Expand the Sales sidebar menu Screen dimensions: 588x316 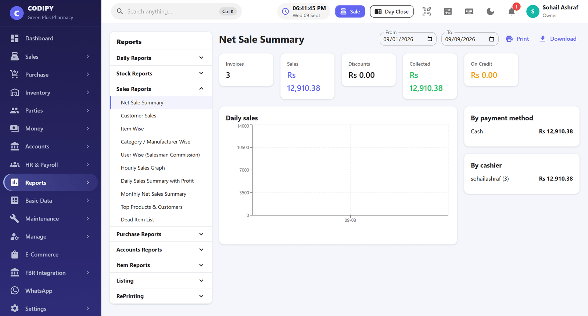tap(51, 57)
